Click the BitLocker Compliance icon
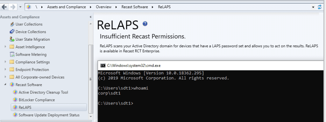Viewport: 326px width, 122px height. (15, 100)
